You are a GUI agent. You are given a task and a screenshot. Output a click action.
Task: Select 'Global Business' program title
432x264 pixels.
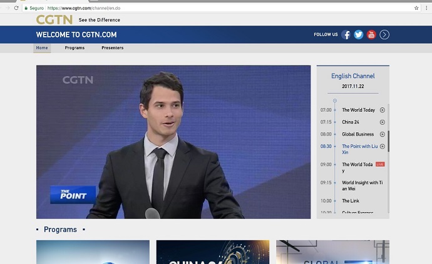point(358,134)
